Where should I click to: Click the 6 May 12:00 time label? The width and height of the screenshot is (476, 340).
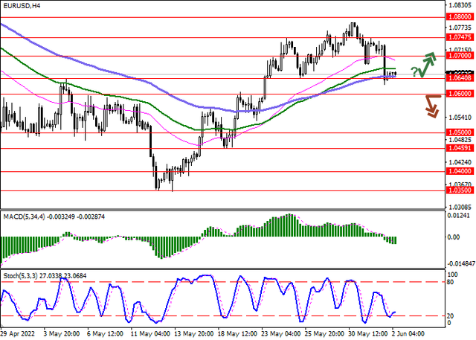(105, 333)
